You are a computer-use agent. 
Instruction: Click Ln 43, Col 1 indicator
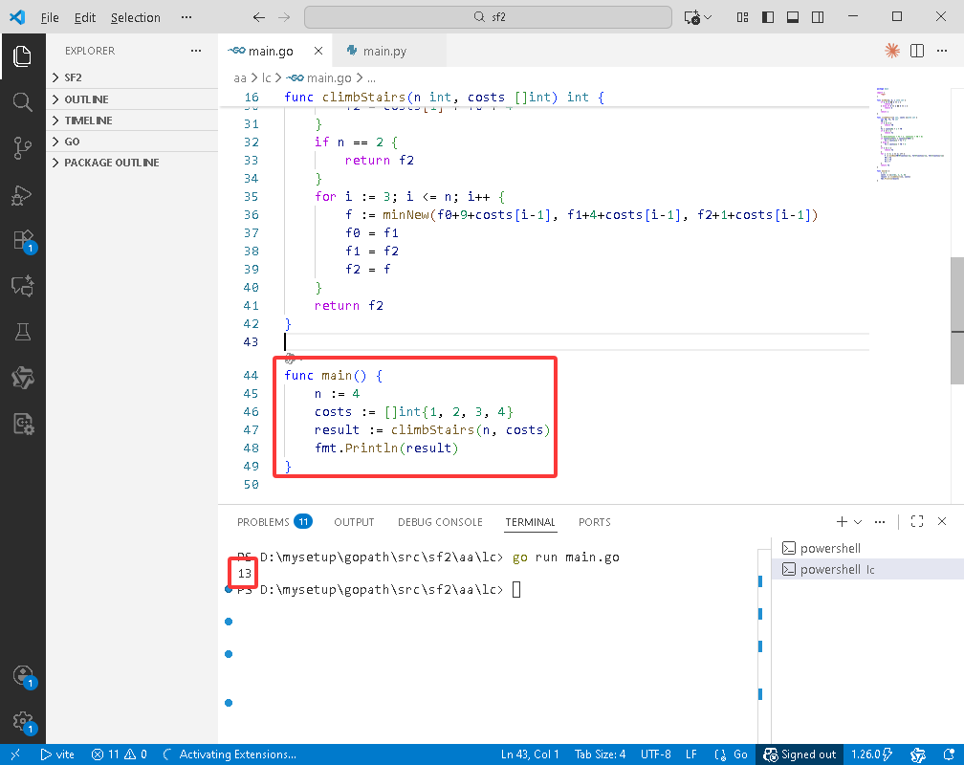pos(530,754)
